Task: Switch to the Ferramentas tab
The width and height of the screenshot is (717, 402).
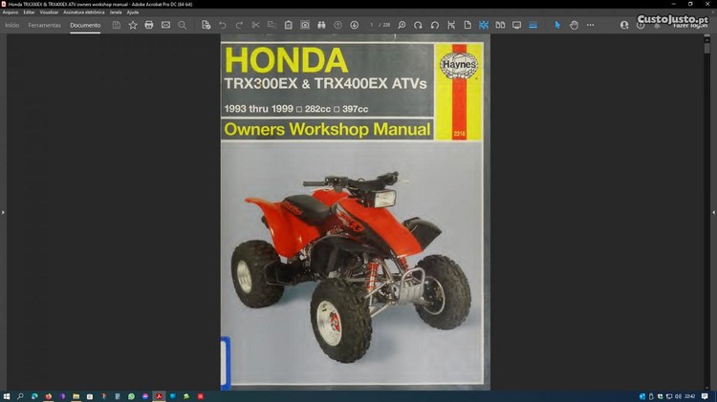Action: tap(44, 25)
